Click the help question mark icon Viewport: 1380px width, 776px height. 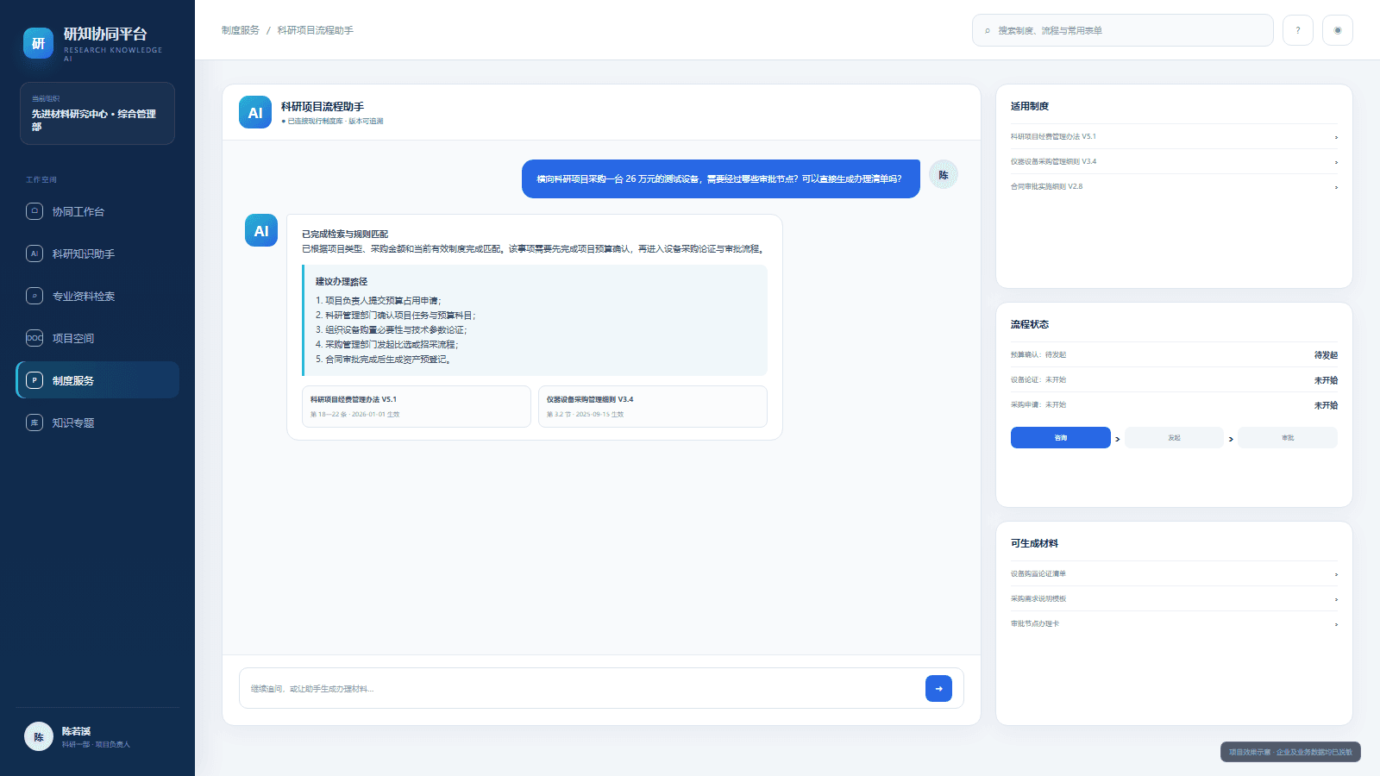click(x=1297, y=30)
